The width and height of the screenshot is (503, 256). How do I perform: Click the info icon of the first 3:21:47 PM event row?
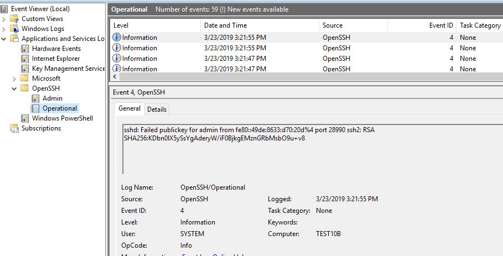tap(117, 58)
